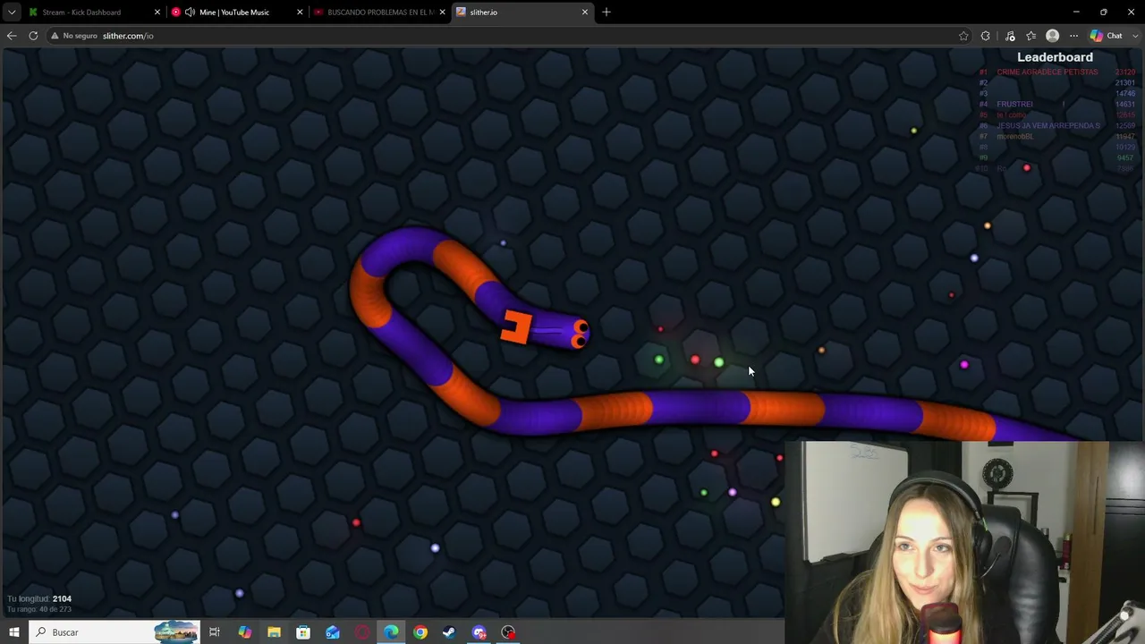
Task: Close the BUSCANDO PROBLEMAS tab
Action: tap(442, 12)
